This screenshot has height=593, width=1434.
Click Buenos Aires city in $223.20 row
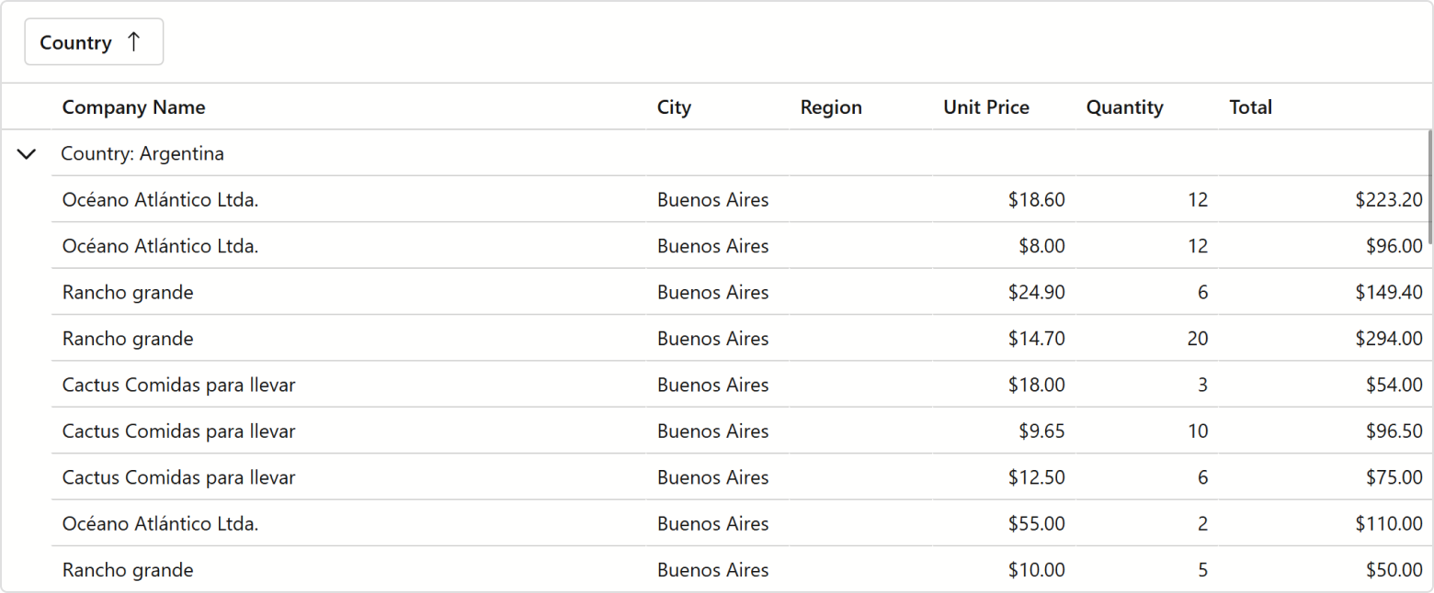pos(712,200)
